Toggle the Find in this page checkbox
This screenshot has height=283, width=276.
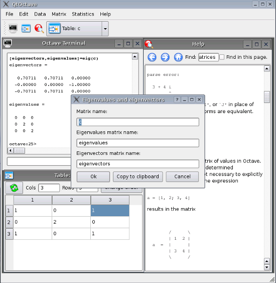222,57
